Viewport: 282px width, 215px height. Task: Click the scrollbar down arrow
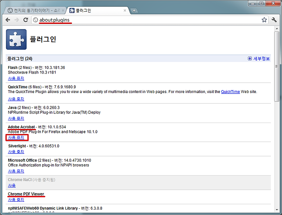point(277,210)
